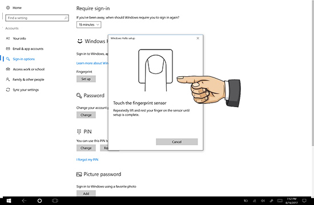This screenshot has height=205, width=314.
Task: Open the Windows Start menu
Action: [x=9, y=200]
